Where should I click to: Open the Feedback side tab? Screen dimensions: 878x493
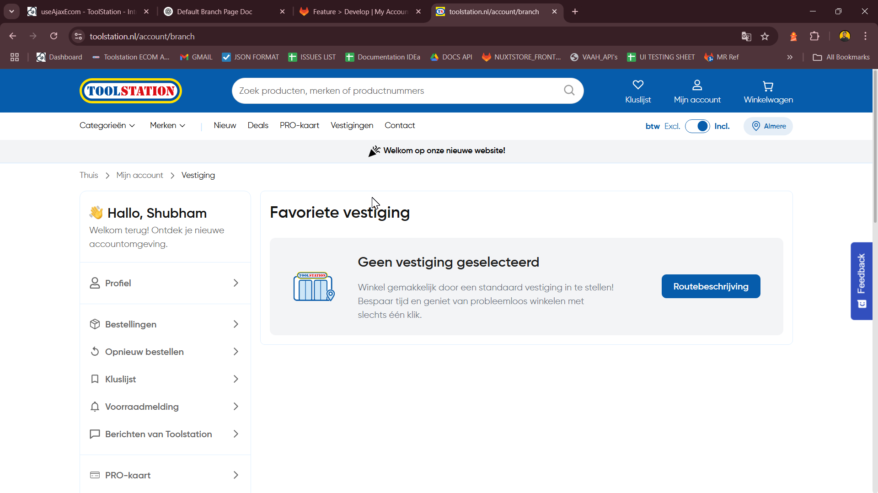tap(862, 281)
